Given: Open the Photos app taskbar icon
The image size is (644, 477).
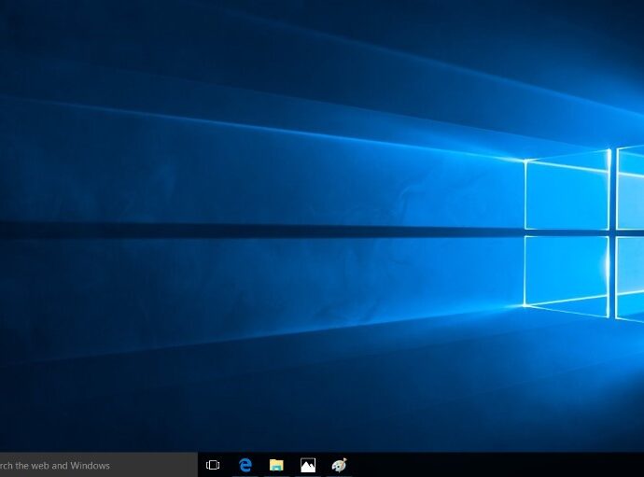Looking at the screenshot, I should [308, 465].
